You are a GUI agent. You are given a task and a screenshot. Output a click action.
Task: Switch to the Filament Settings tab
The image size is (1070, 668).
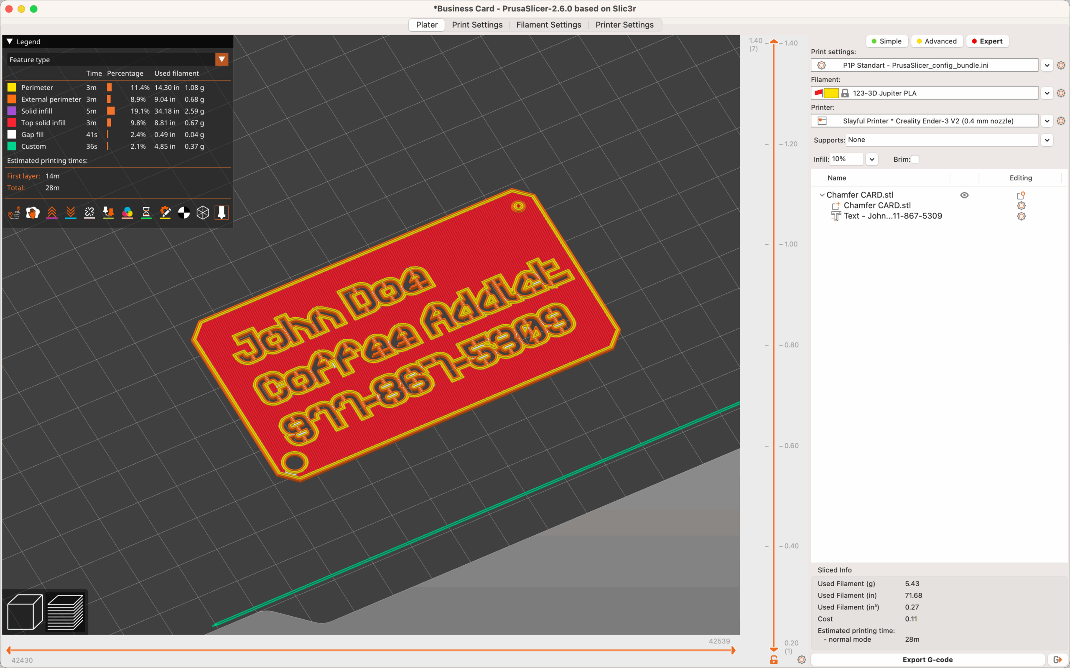[548, 25]
